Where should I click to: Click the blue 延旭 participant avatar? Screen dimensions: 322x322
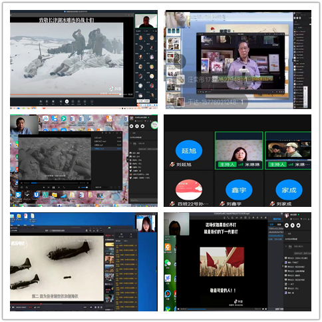(x=189, y=150)
